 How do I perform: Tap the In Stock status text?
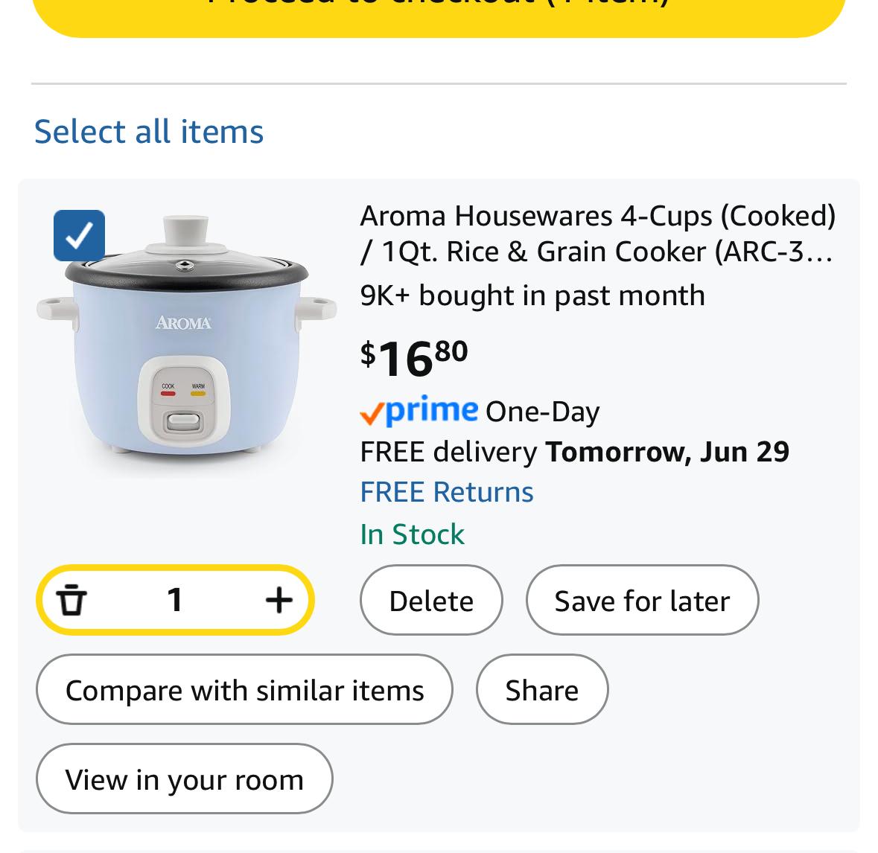[412, 534]
